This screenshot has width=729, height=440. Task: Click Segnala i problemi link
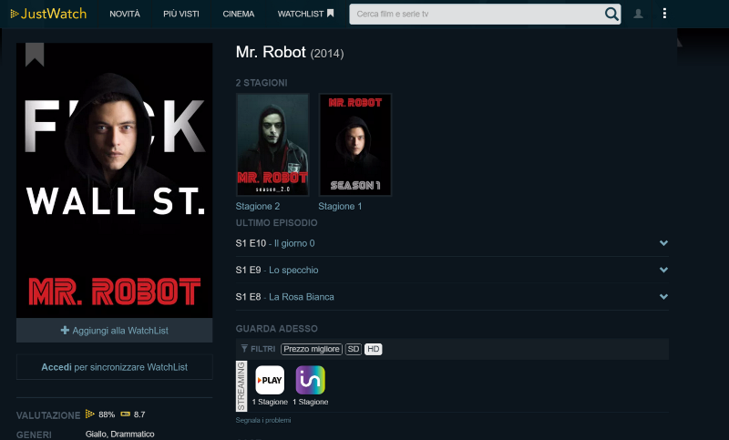[x=263, y=420]
